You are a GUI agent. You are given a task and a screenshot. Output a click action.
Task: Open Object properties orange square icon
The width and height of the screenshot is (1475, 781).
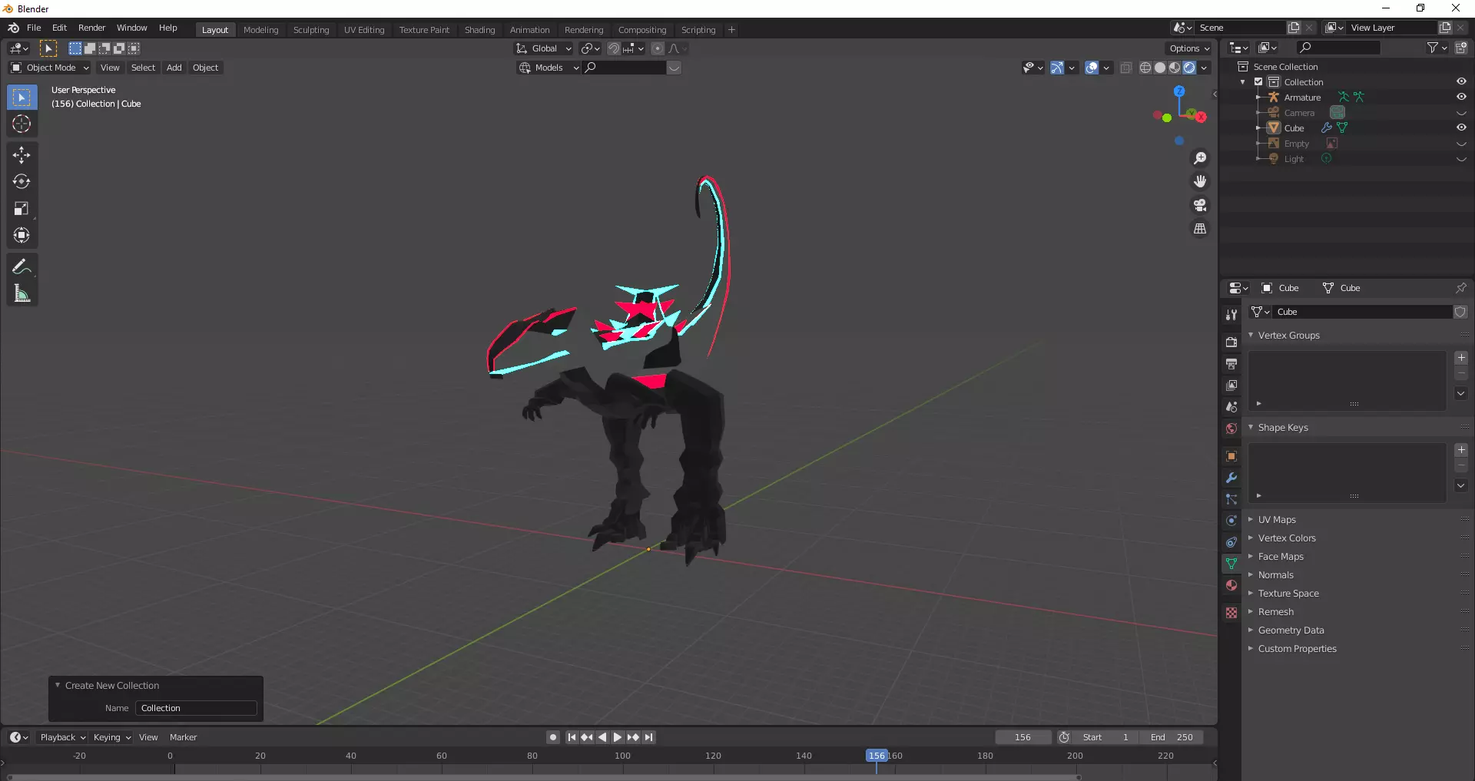pos(1231,456)
